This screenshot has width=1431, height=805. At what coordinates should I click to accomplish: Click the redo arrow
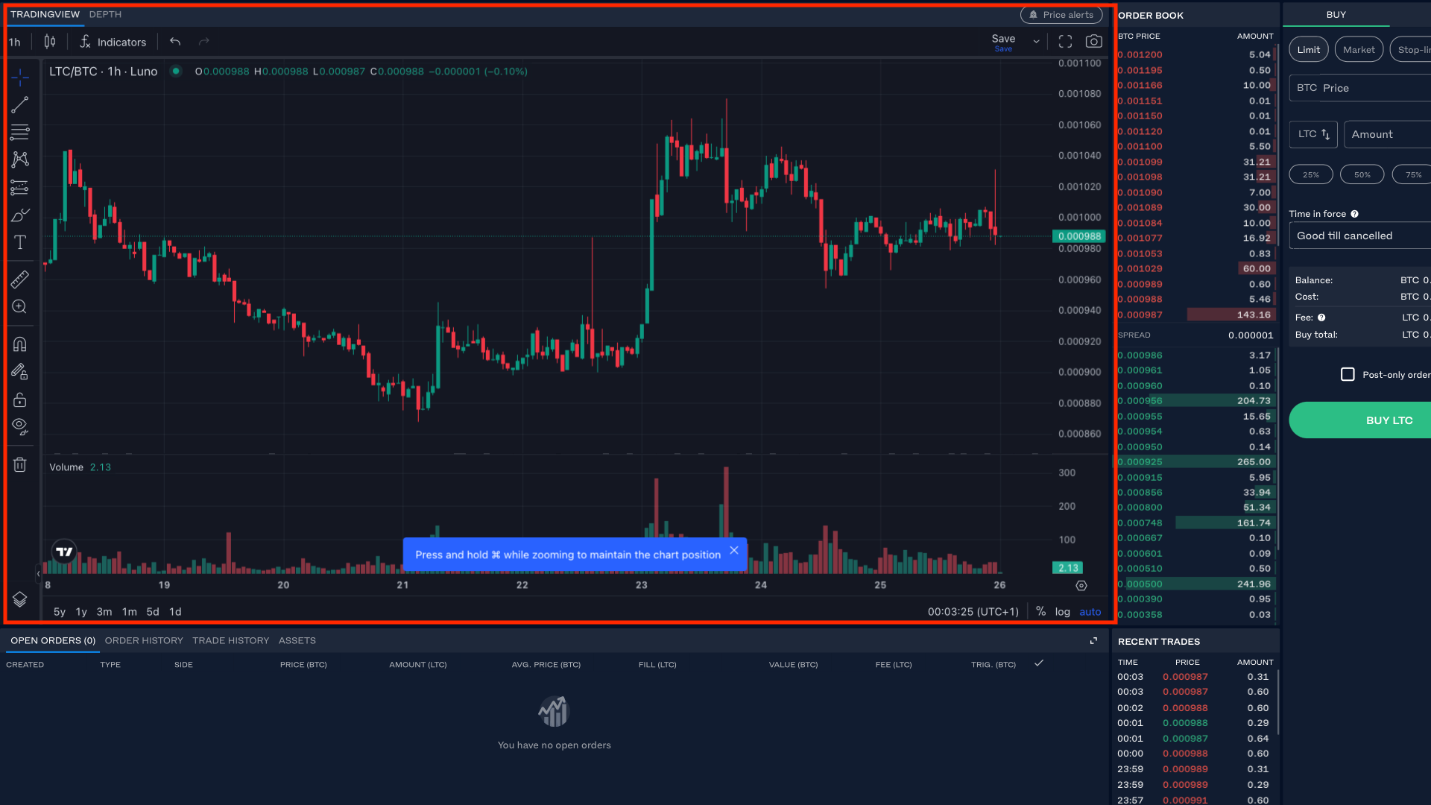tap(204, 42)
